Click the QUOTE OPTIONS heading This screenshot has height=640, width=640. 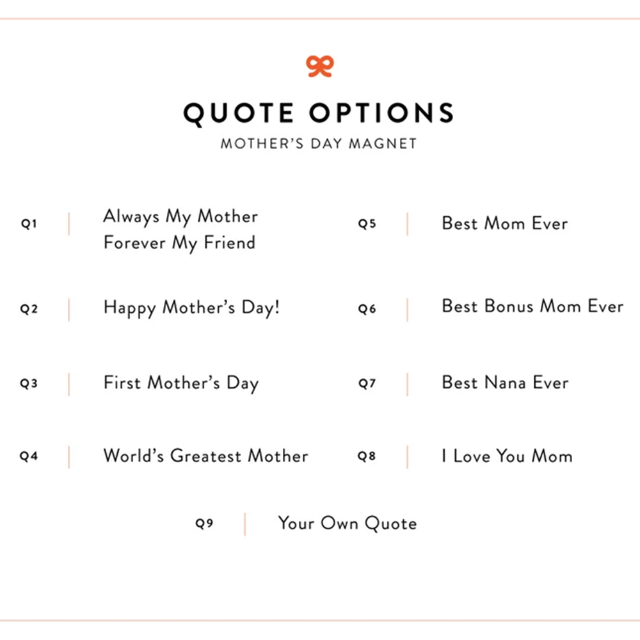pyautogui.click(x=319, y=113)
